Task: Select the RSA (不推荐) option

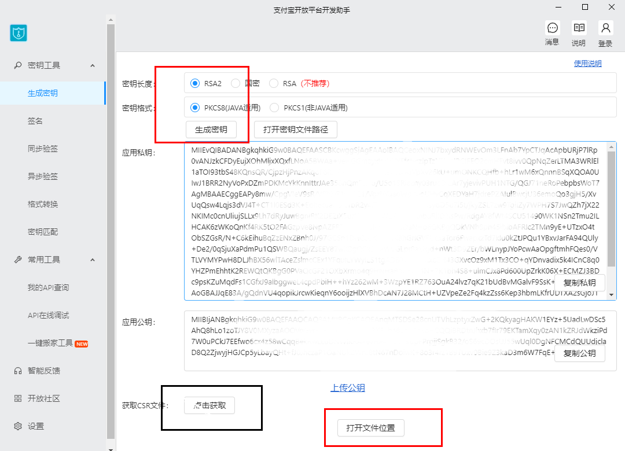Action: 273,83
